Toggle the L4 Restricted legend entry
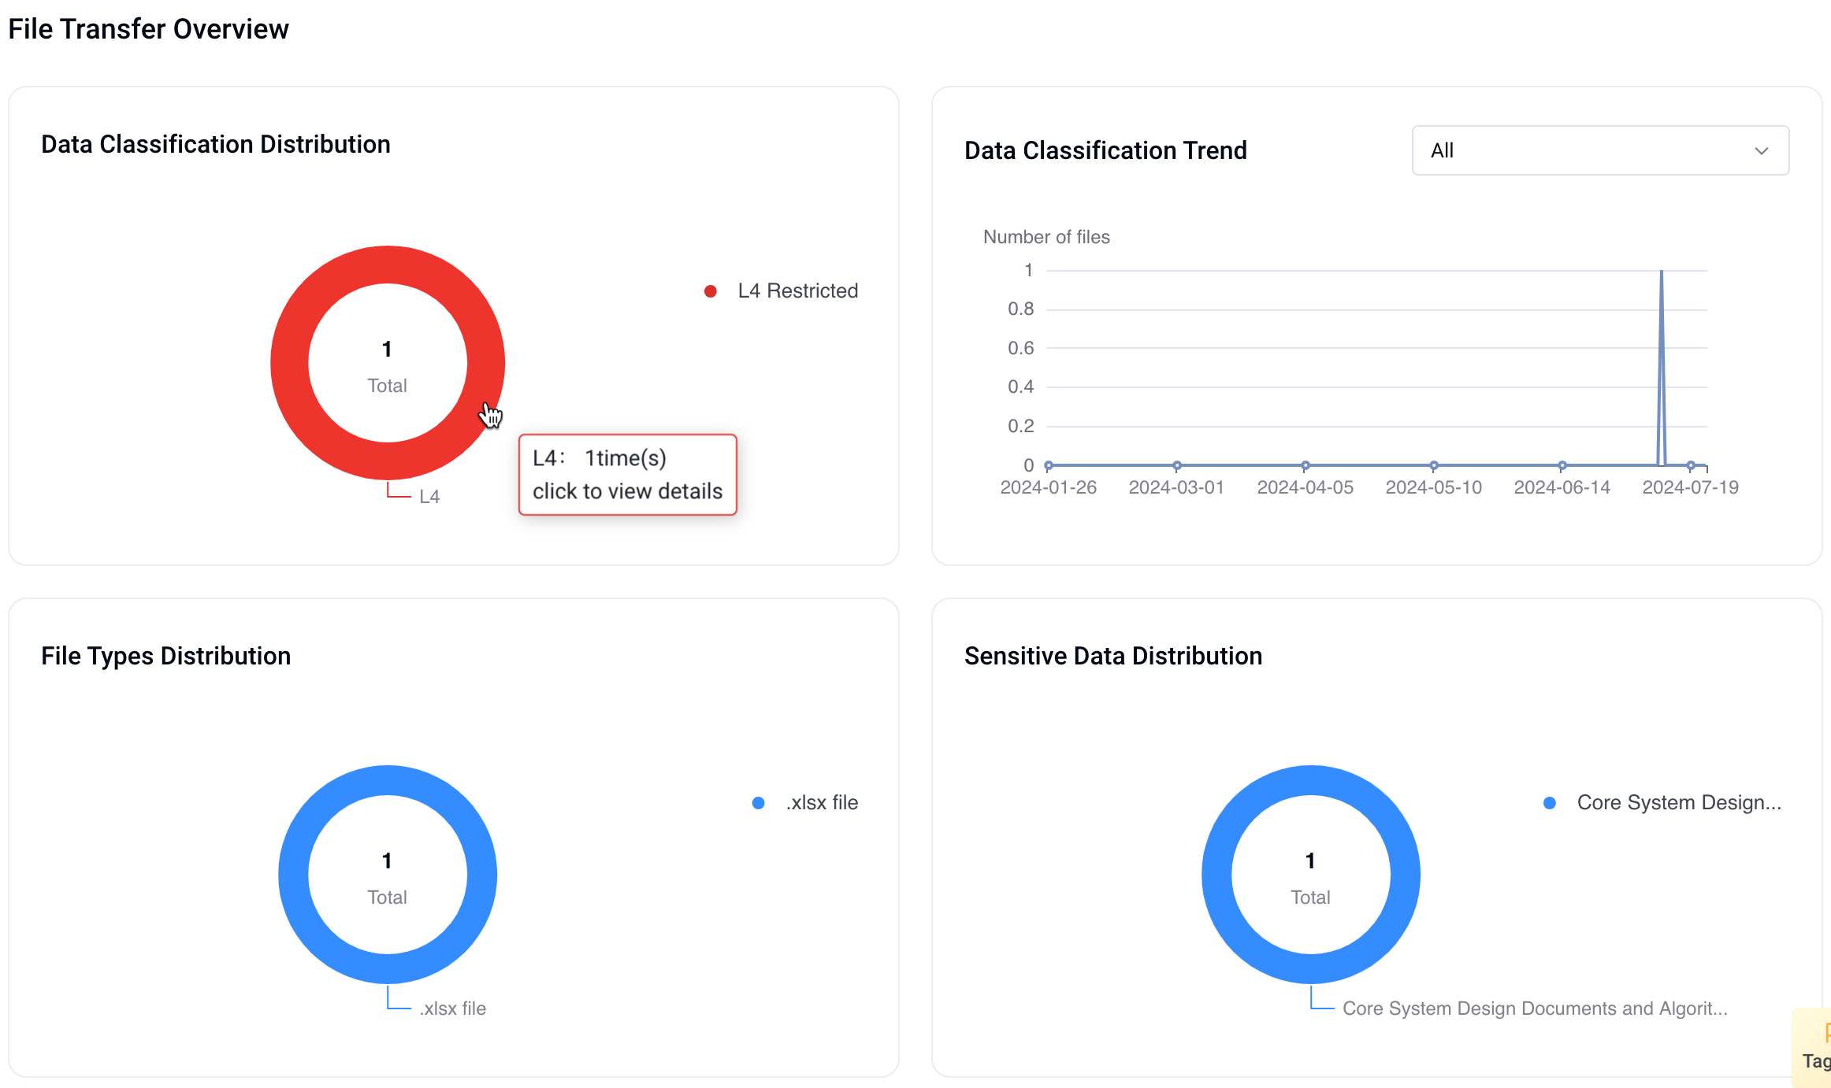The width and height of the screenshot is (1831, 1088). 781,291
